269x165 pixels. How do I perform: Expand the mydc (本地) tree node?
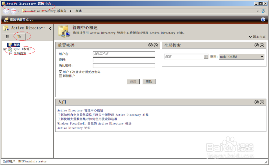click(5, 49)
